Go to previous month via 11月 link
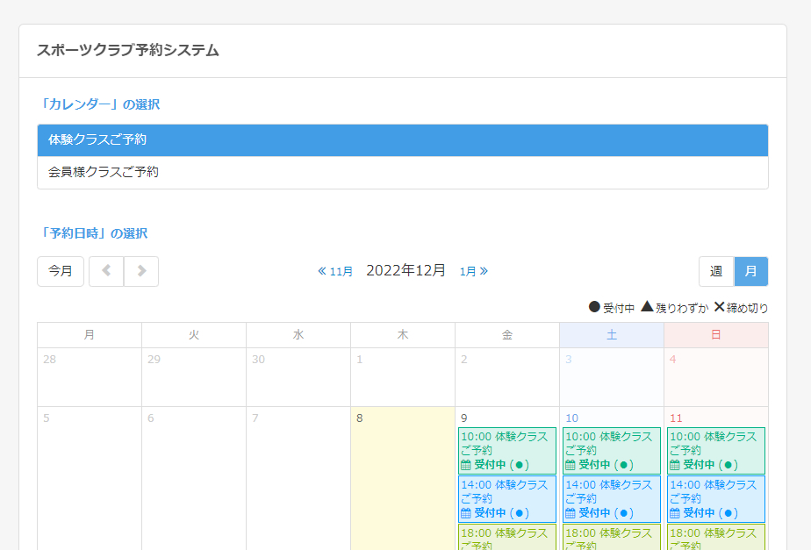The height and width of the screenshot is (550, 811). (x=335, y=271)
